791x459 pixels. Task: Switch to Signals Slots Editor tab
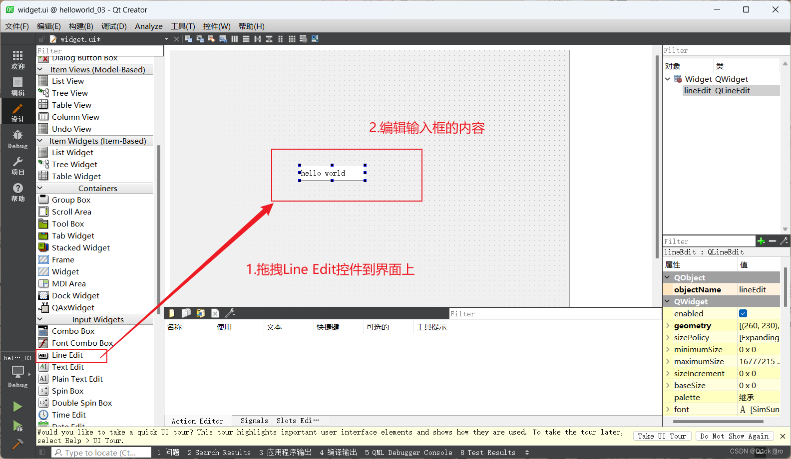280,421
